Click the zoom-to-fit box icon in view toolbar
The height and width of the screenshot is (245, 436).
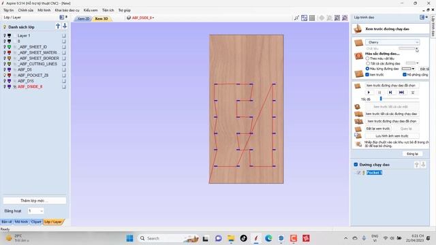[337, 18]
